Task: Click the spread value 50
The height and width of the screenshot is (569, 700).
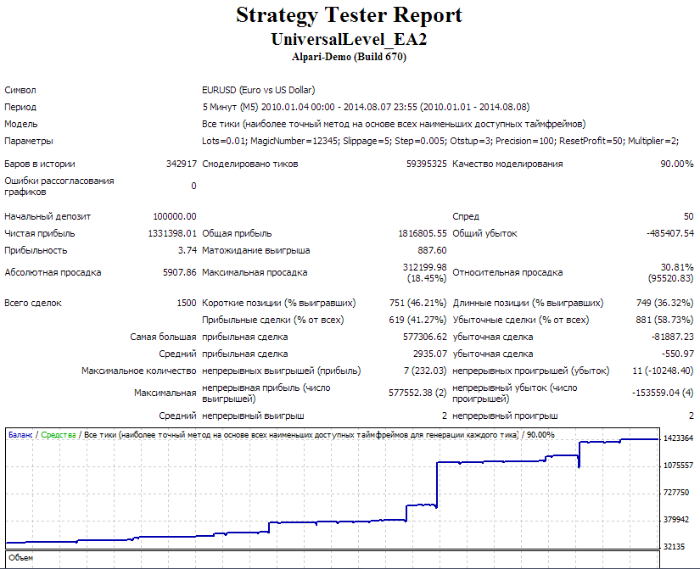Action: click(688, 216)
